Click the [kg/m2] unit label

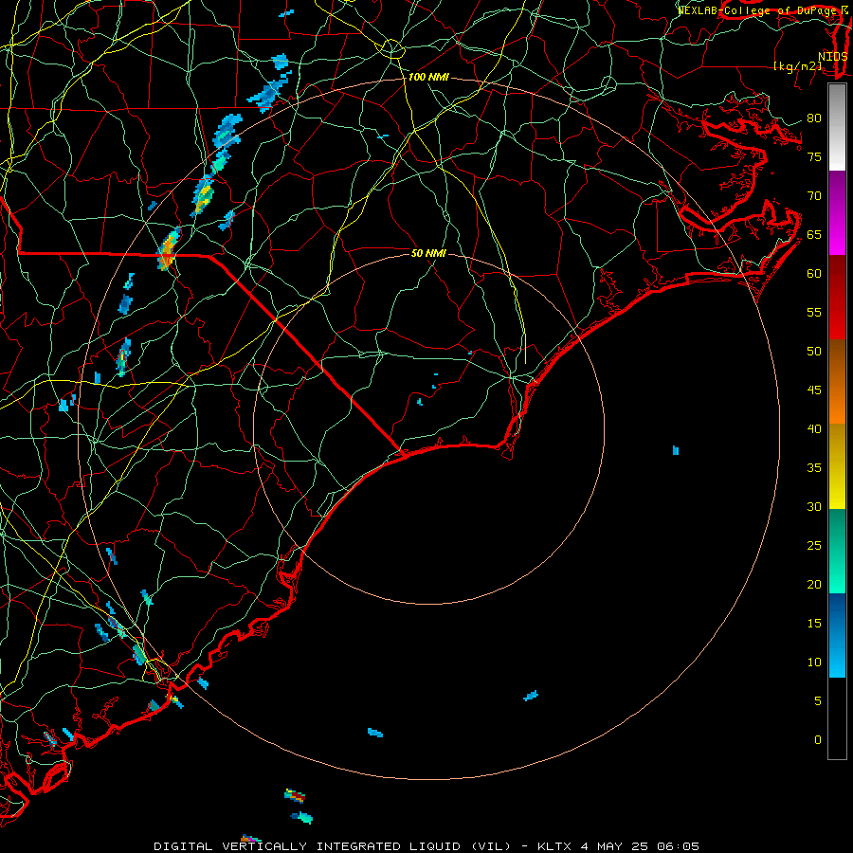click(x=797, y=66)
